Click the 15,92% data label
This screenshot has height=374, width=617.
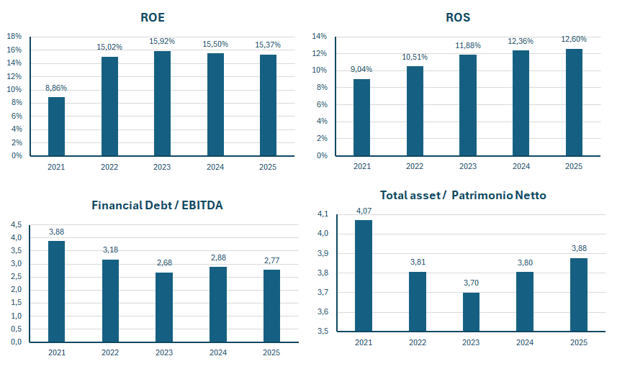(x=162, y=41)
